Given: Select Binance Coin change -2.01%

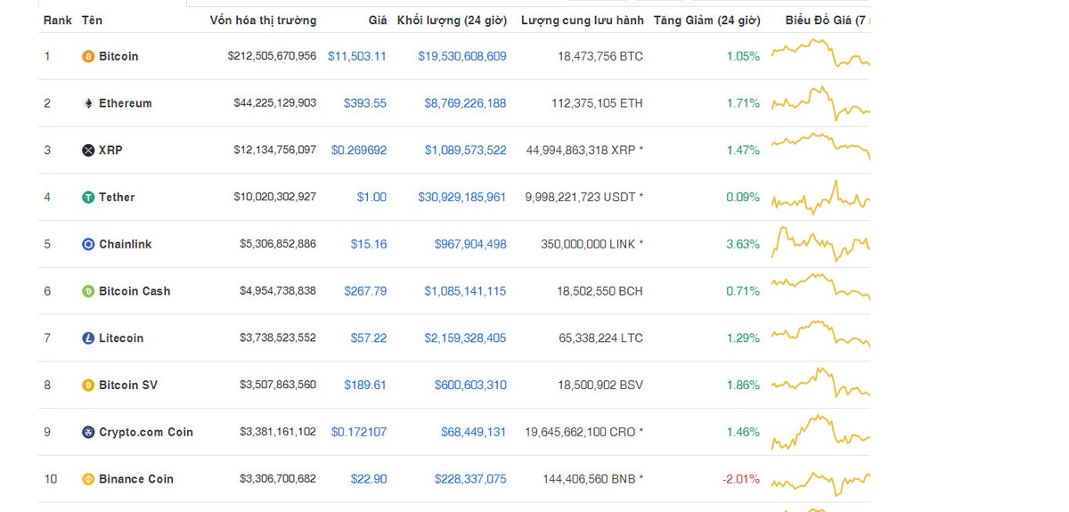Looking at the screenshot, I should point(741,479).
